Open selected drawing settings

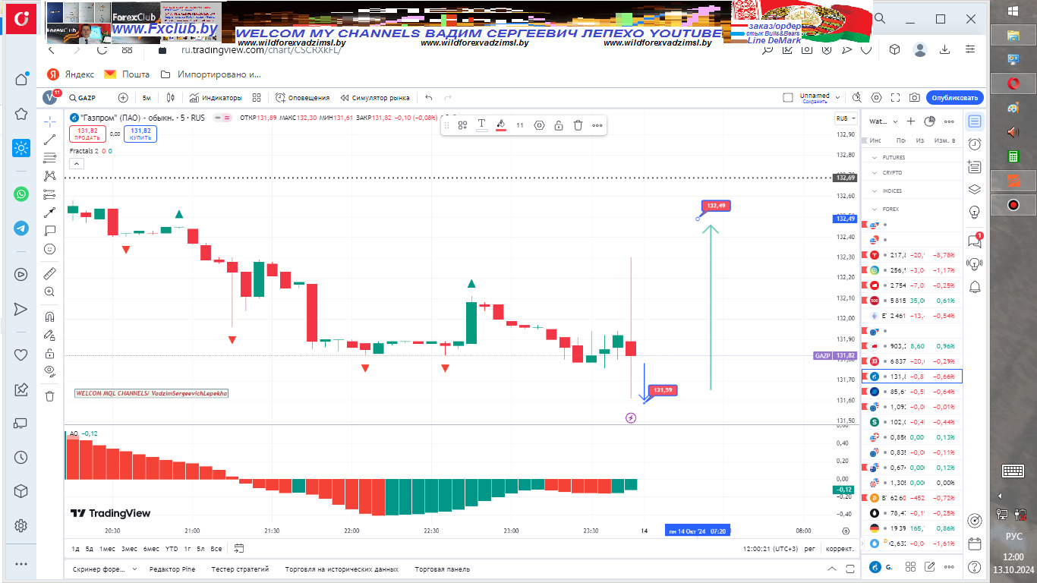click(540, 125)
